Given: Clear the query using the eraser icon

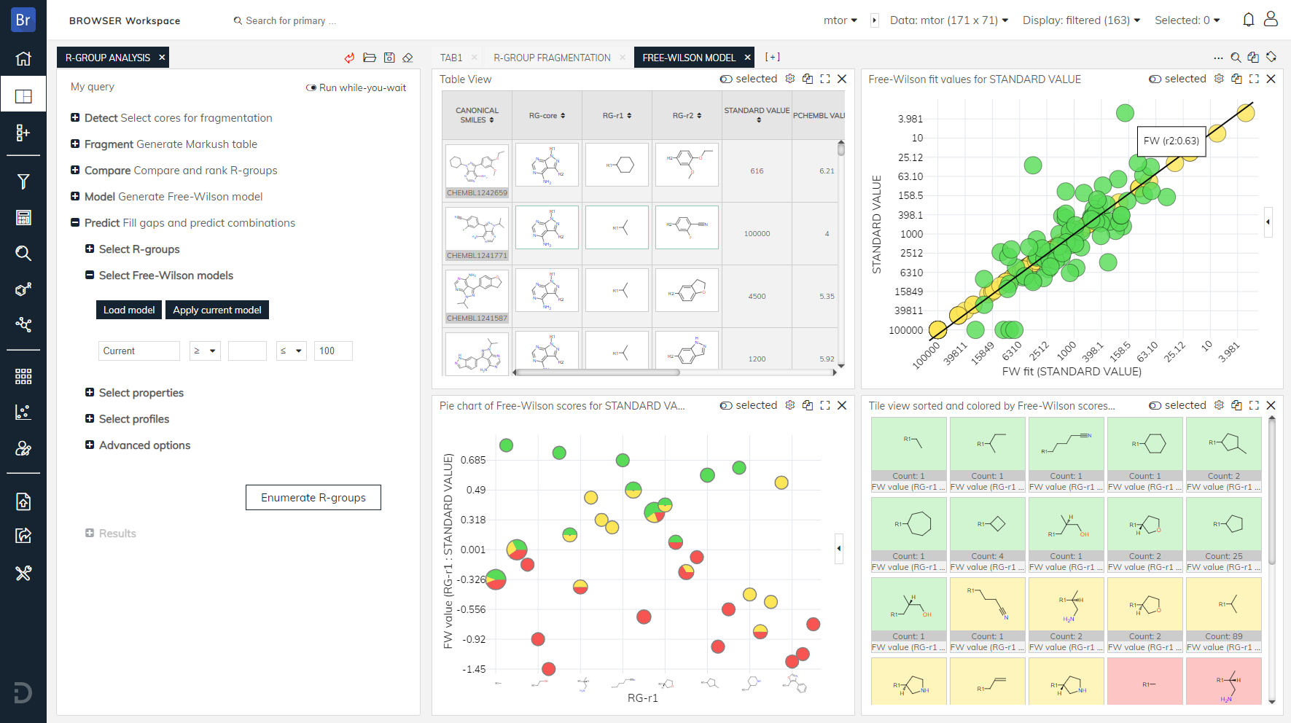Looking at the screenshot, I should (x=408, y=57).
